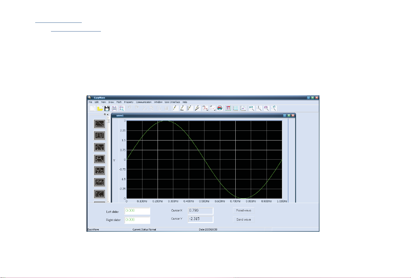
Task: Click the waveform panel scroll up arrow
Action: (108, 117)
